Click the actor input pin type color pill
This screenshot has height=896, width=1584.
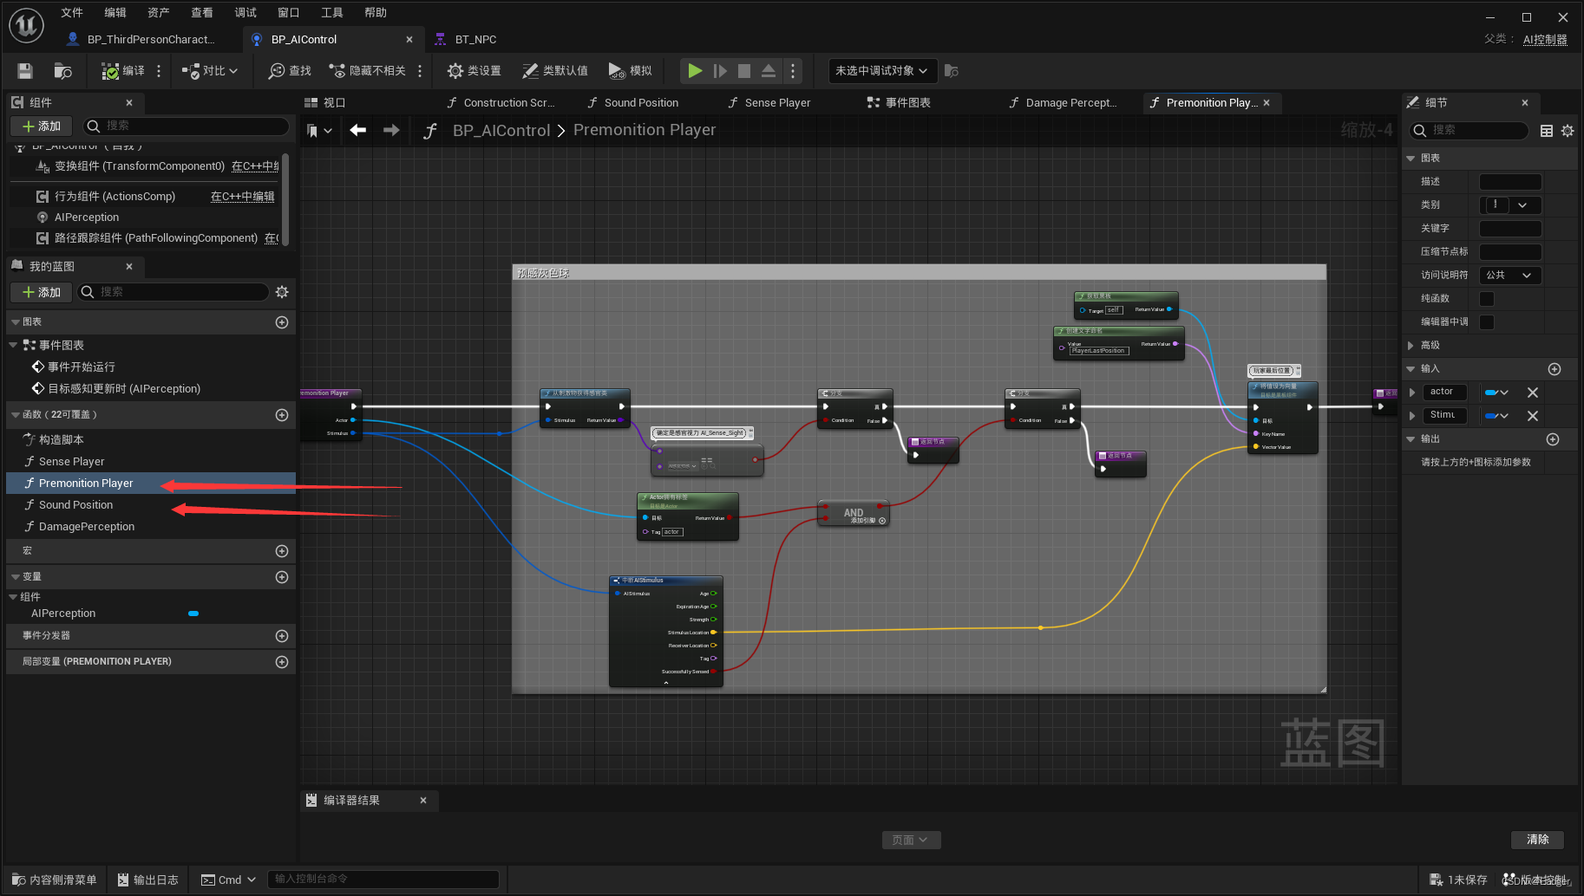[x=1490, y=393]
